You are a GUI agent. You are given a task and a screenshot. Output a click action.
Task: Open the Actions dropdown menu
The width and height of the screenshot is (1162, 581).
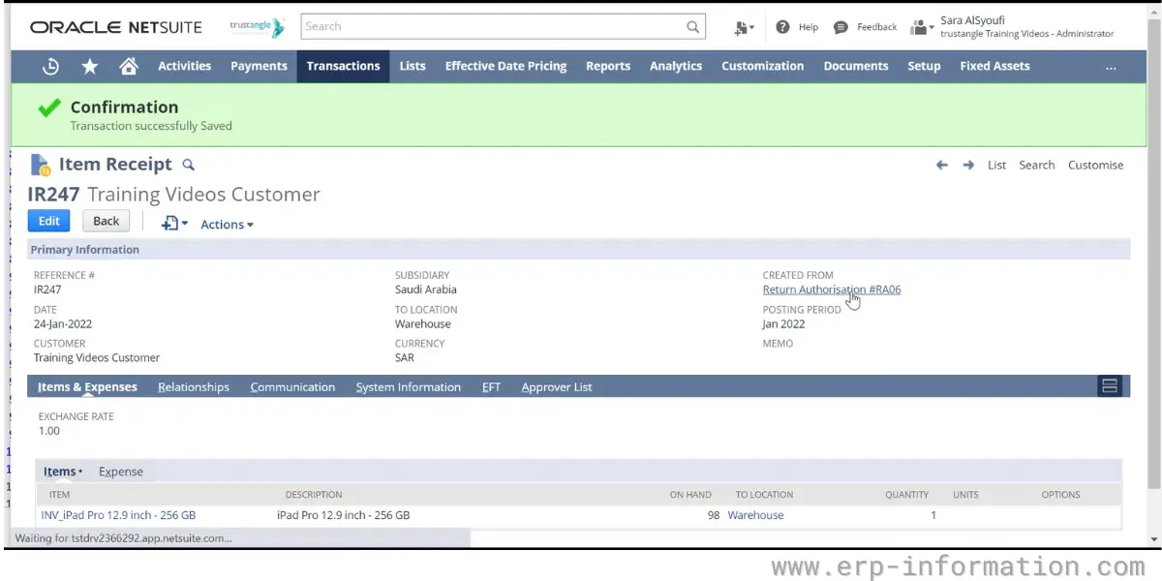pyautogui.click(x=227, y=225)
